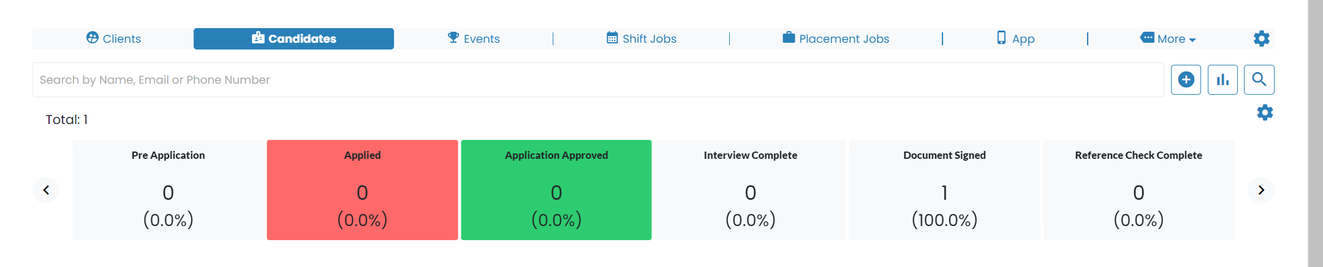Open the gear settings in the navigation bar

coord(1261,38)
